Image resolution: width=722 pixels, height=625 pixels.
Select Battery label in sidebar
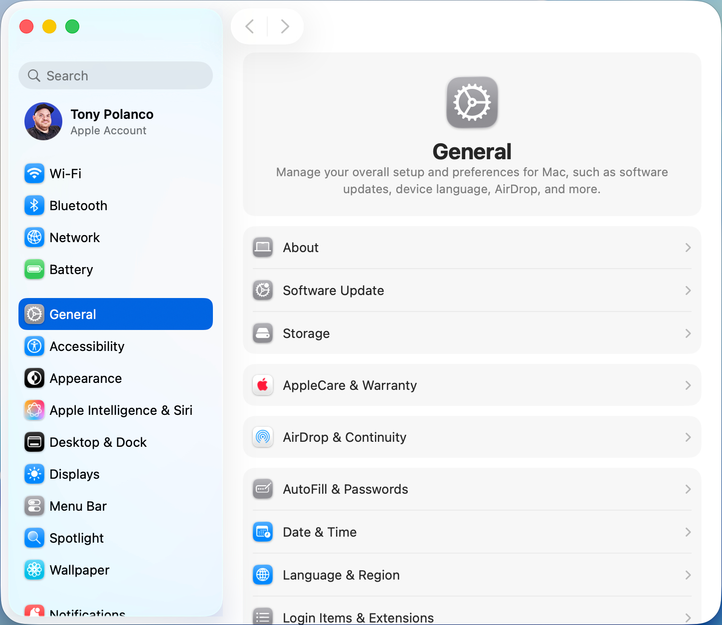(x=71, y=270)
